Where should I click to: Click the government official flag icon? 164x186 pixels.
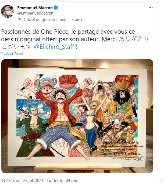(19, 19)
